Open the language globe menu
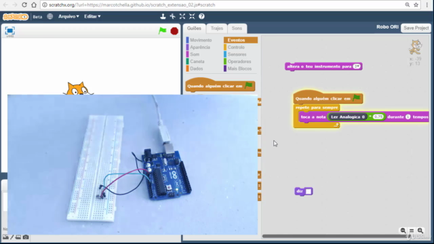Image resolution: width=434 pixels, height=244 pixels. click(50, 16)
